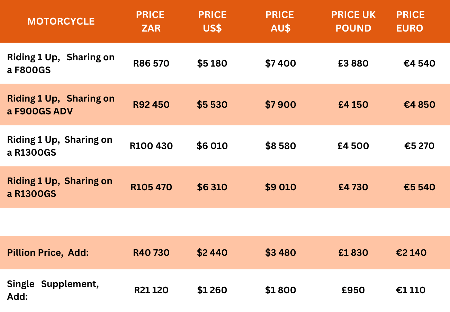This screenshot has width=450, height=312.
Task: Select the R40 730 pillion price
Action: tap(151, 253)
